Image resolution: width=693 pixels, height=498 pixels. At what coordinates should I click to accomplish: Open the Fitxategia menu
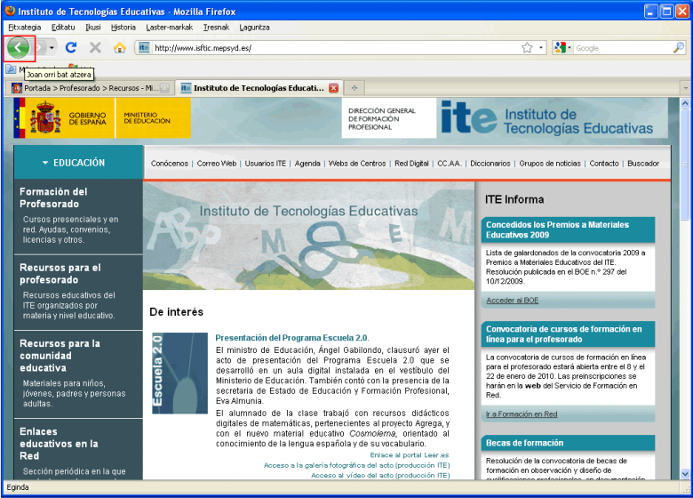point(24,28)
